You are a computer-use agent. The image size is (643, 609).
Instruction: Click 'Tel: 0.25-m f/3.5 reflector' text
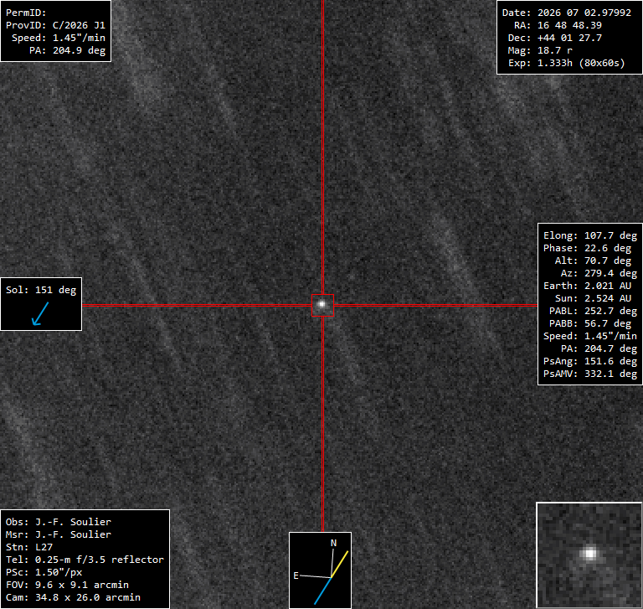pyautogui.click(x=85, y=560)
